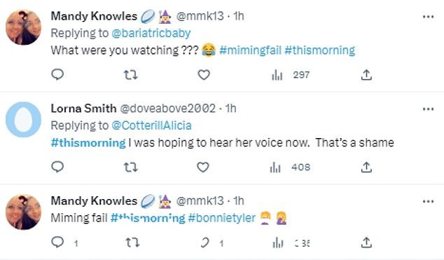Image resolution: width=444 pixels, height=260 pixels.
Task: Share Lorna Smith's tweet
Action: (366, 167)
